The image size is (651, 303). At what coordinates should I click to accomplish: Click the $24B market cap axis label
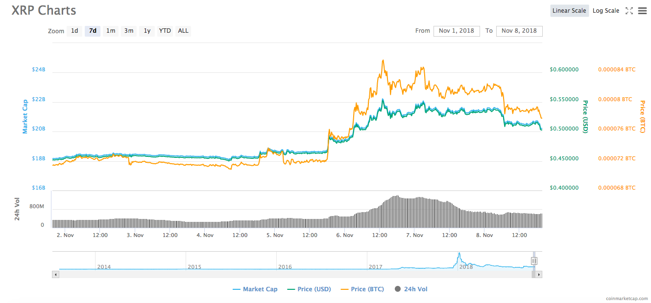point(39,69)
